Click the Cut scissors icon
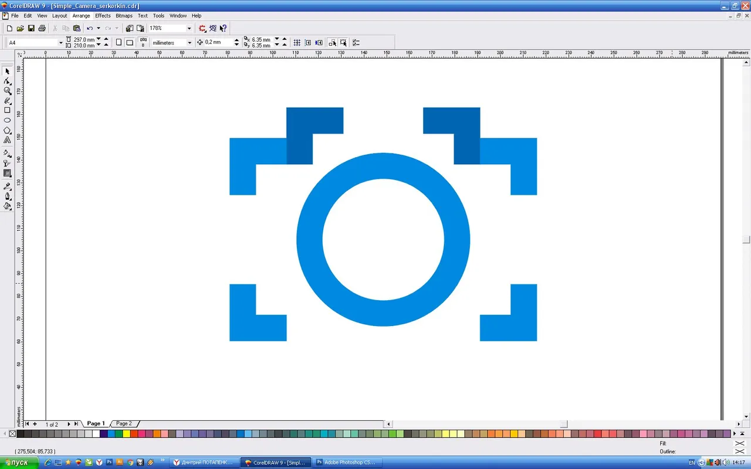 coord(55,28)
